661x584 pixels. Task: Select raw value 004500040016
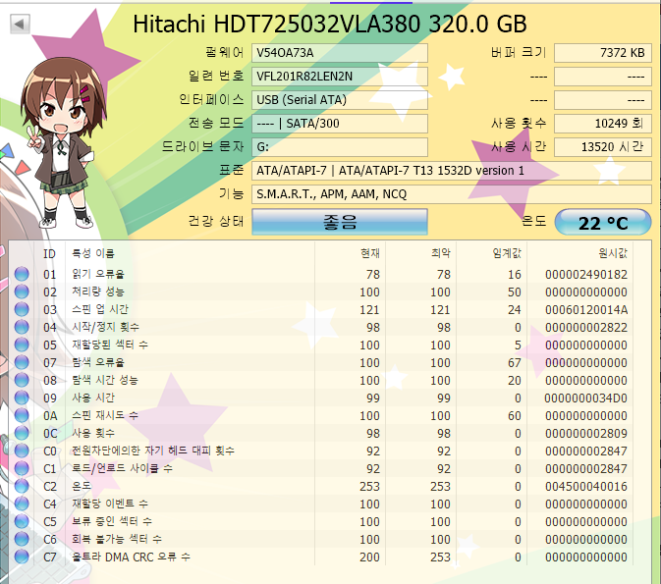[586, 487]
